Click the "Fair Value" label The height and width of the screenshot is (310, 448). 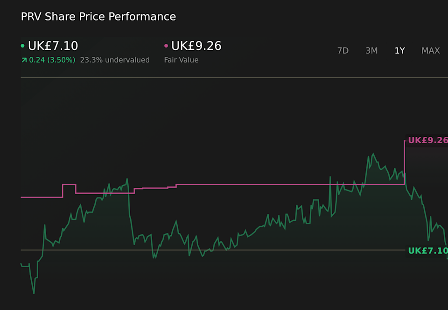pyautogui.click(x=181, y=60)
